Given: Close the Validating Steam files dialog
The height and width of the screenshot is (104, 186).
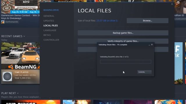Looking at the screenshot, I should tap(152, 44).
